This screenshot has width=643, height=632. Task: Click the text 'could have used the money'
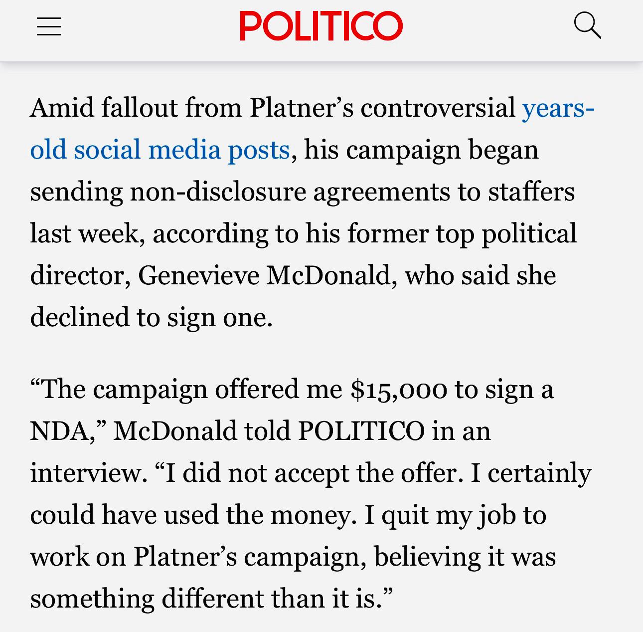point(190,515)
